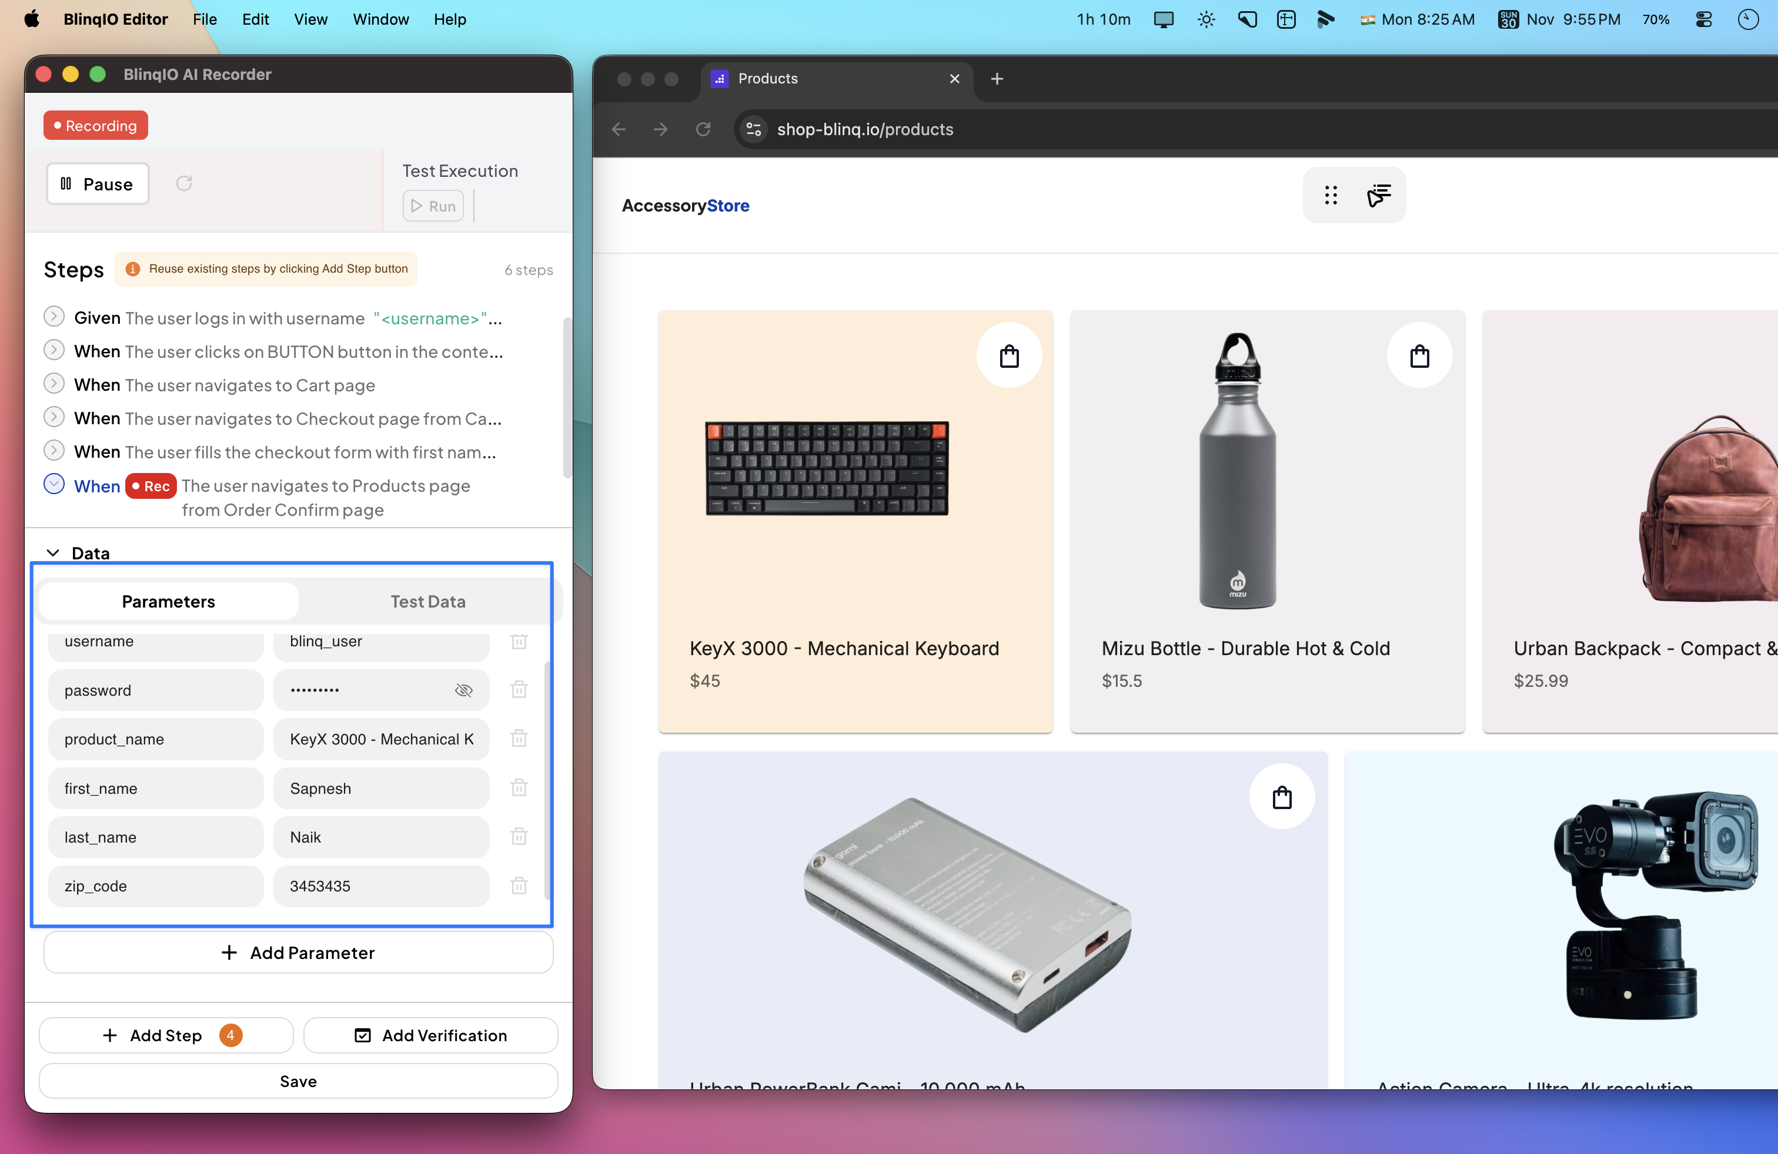Delete the zip_code parameter row
The width and height of the screenshot is (1778, 1154).
519,886
